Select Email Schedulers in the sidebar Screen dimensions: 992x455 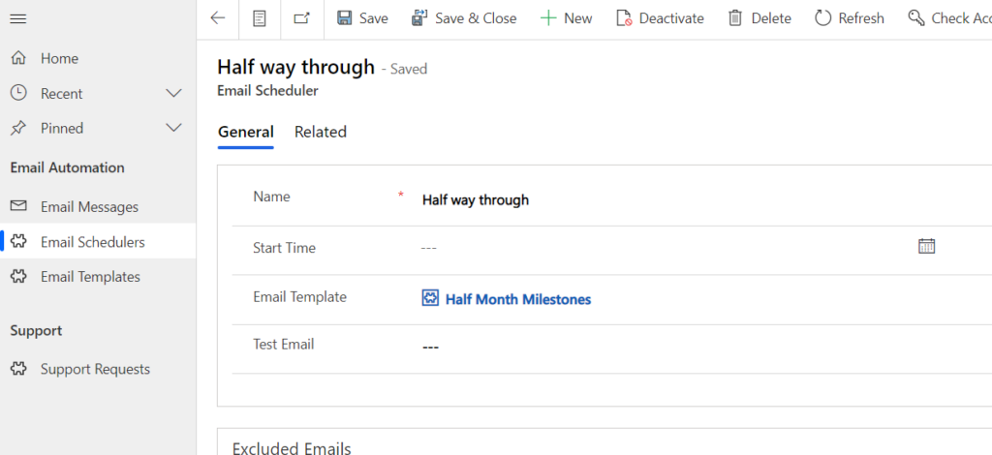tap(98, 241)
